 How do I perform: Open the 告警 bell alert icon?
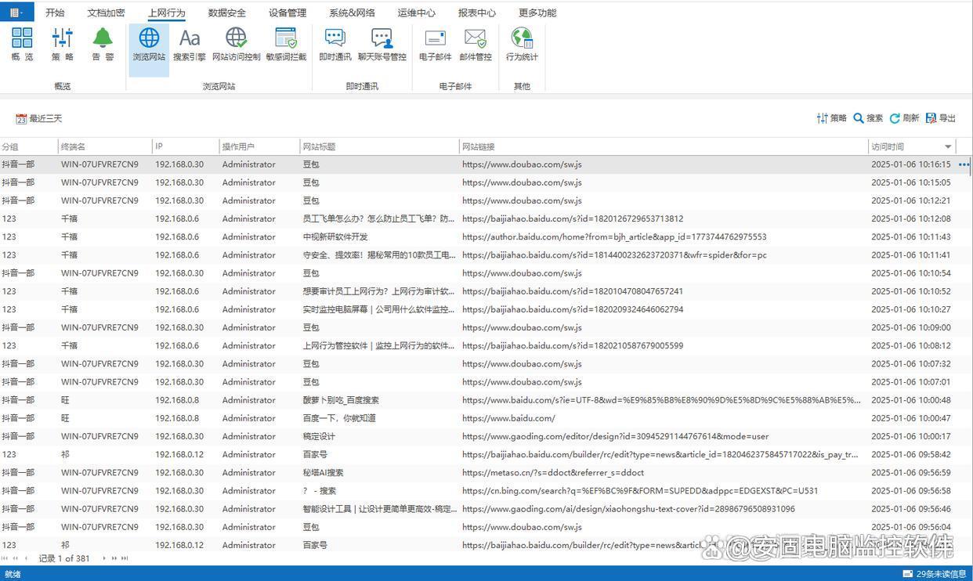(x=103, y=44)
